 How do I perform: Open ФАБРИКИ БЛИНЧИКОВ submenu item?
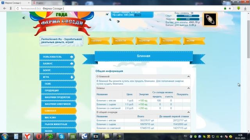[59, 104]
